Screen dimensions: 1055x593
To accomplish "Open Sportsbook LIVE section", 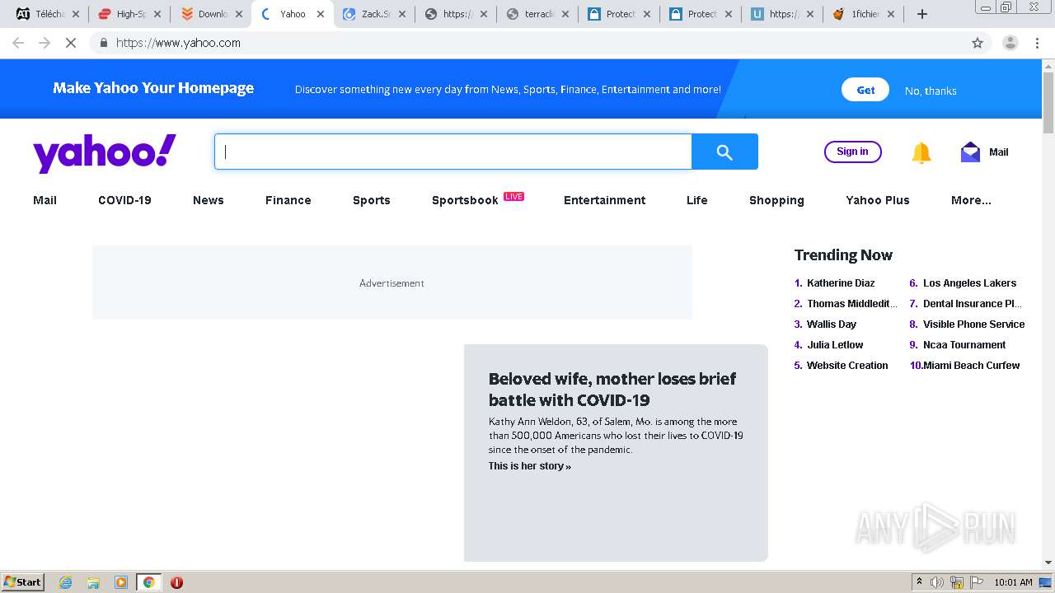I will 478,199.
